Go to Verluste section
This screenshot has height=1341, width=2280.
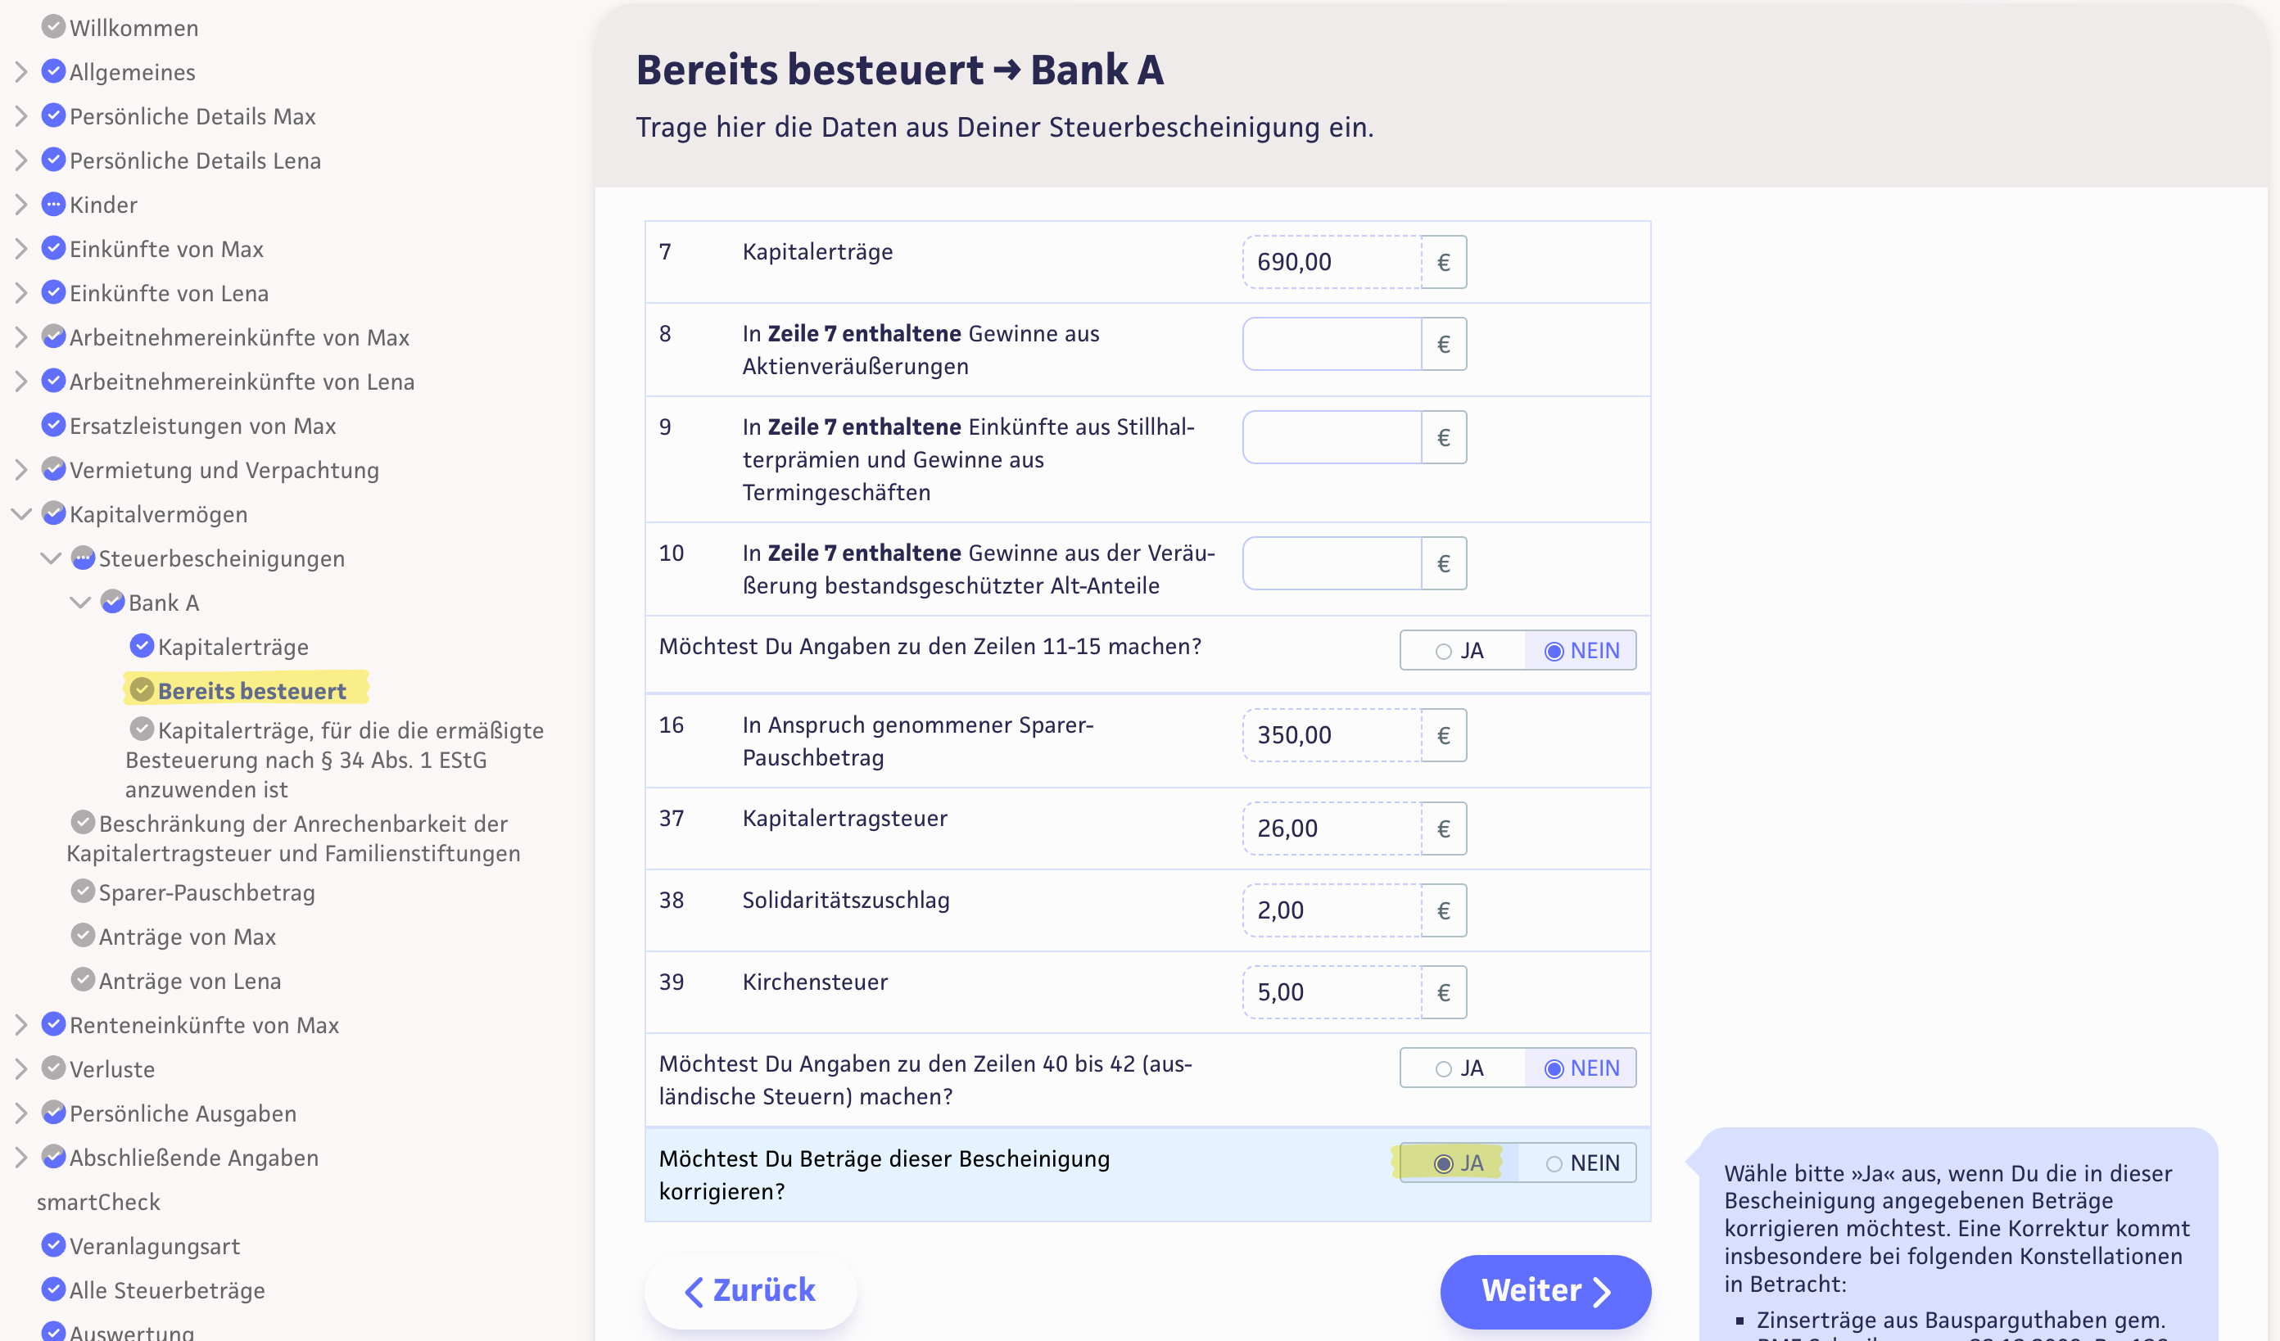click(112, 1069)
